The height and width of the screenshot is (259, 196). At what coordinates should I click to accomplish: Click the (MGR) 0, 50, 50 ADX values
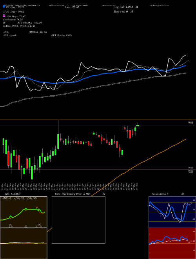(x=38, y=32)
